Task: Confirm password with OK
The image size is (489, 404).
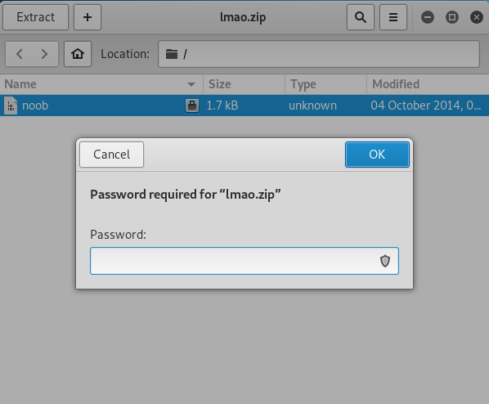Action: click(x=377, y=155)
